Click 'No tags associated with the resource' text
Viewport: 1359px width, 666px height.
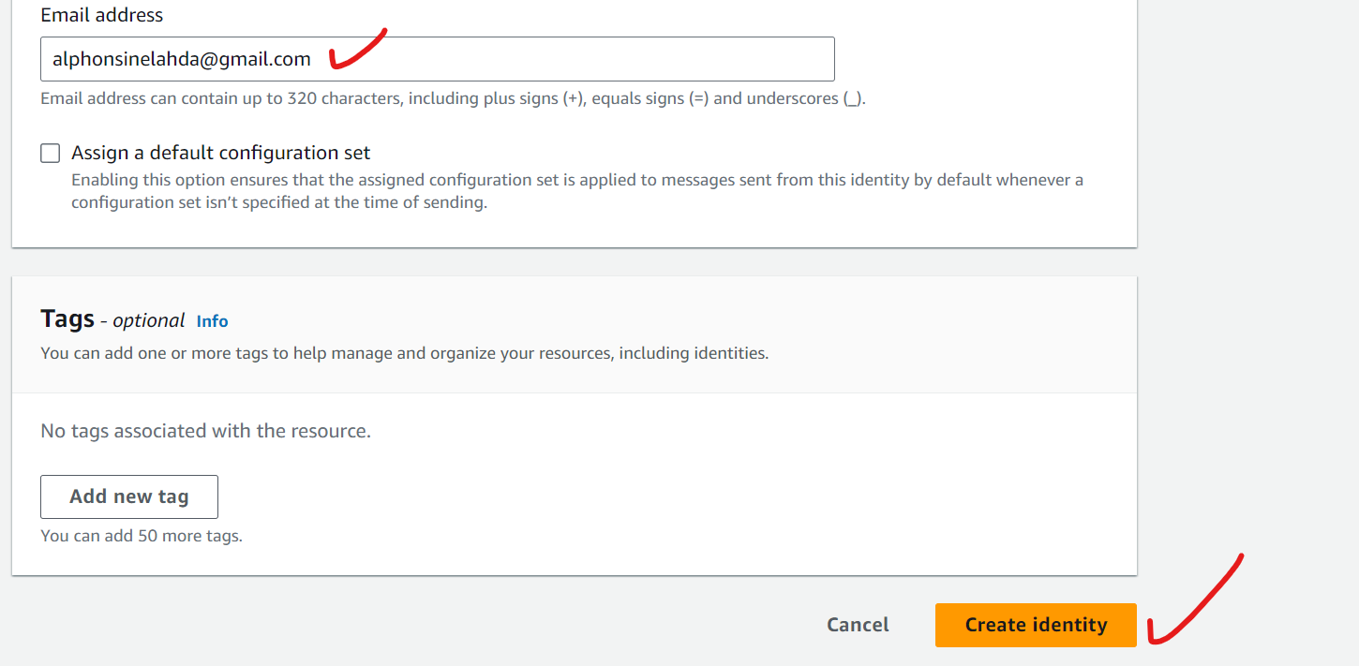pyautogui.click(x=205, y=431)
